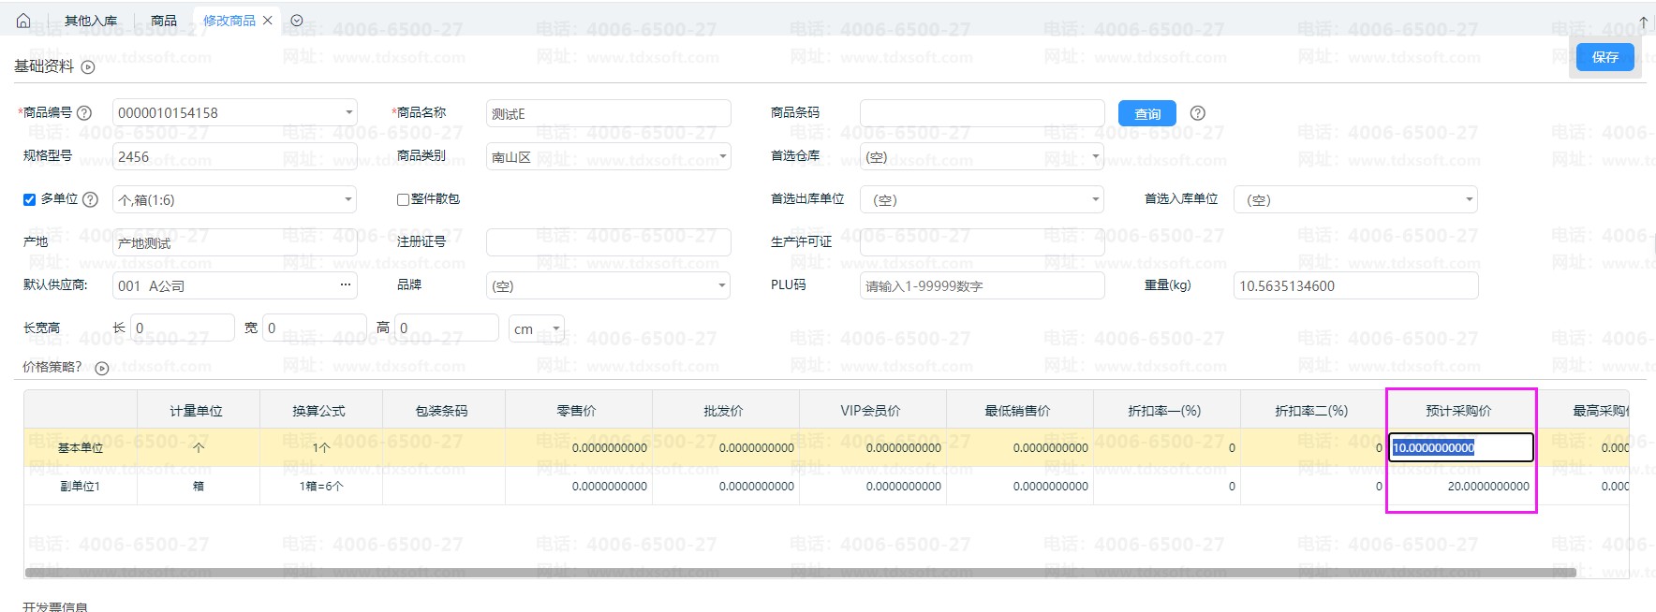Switch to the 商品 tab

click(x=163, y=21)
